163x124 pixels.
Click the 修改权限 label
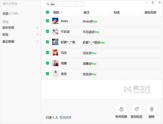coord(121,117)
